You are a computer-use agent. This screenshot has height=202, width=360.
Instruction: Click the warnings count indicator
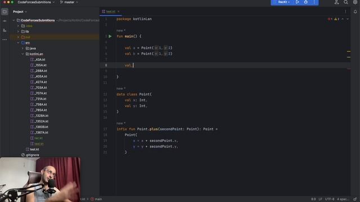pyautogui.click(x=336, y=19)
